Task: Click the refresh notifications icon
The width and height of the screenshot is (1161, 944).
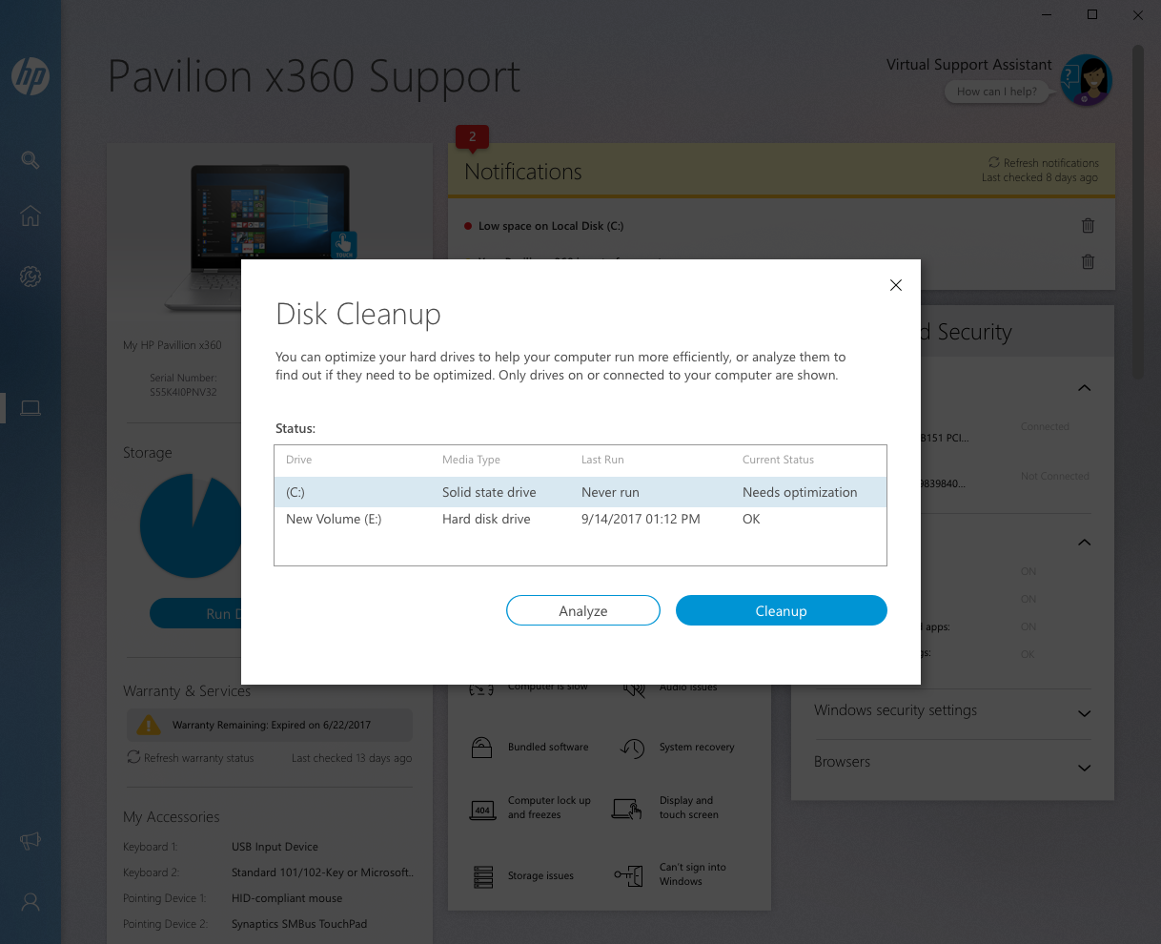Action: 994,163
